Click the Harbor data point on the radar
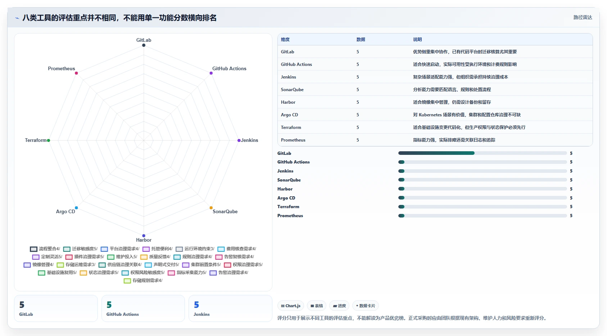The width and height of the screenshot is (607, 336). tap(144, 236)
